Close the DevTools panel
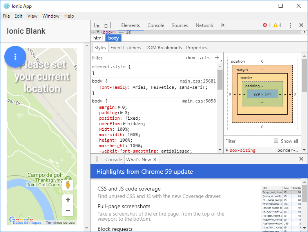This screenshot has width=308, height=232. click(301, 25)
